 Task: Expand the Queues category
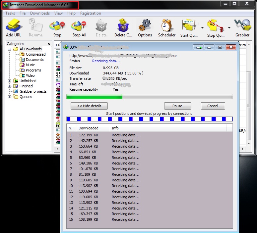pos(10,97)
